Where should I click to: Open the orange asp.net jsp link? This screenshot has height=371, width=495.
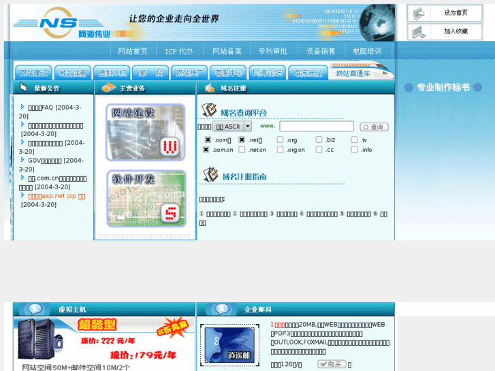(x=57, y=196)
